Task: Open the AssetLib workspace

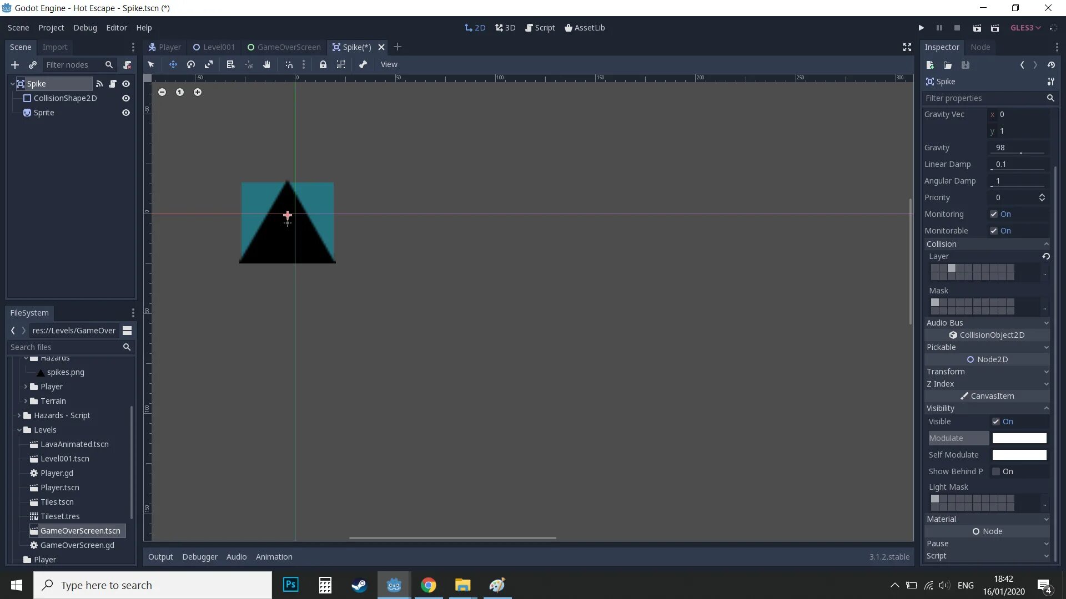Action: coord(585,28)
